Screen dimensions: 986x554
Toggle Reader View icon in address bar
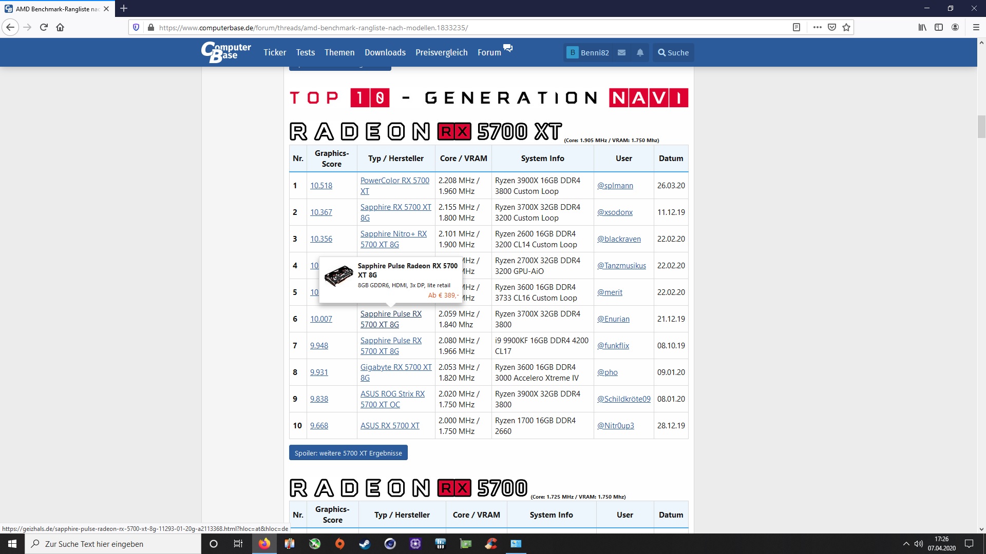(797, 28)
